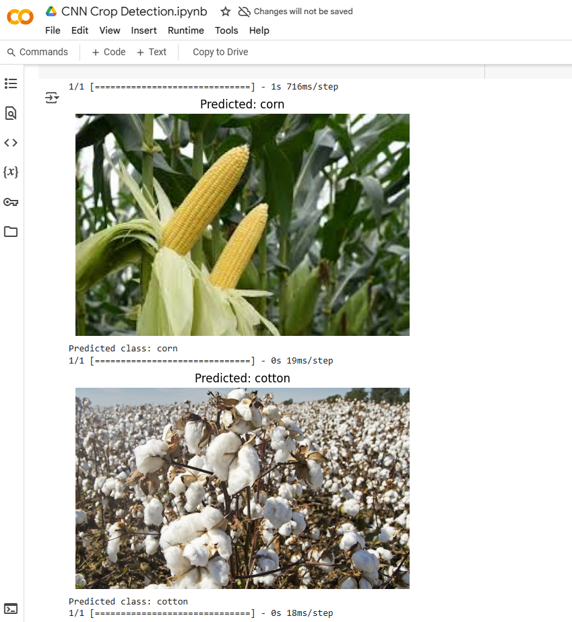This screenshot has width=572, height=622.
Task: Click the cloud icon showing unsaved changes
Action: coord(244,11)
